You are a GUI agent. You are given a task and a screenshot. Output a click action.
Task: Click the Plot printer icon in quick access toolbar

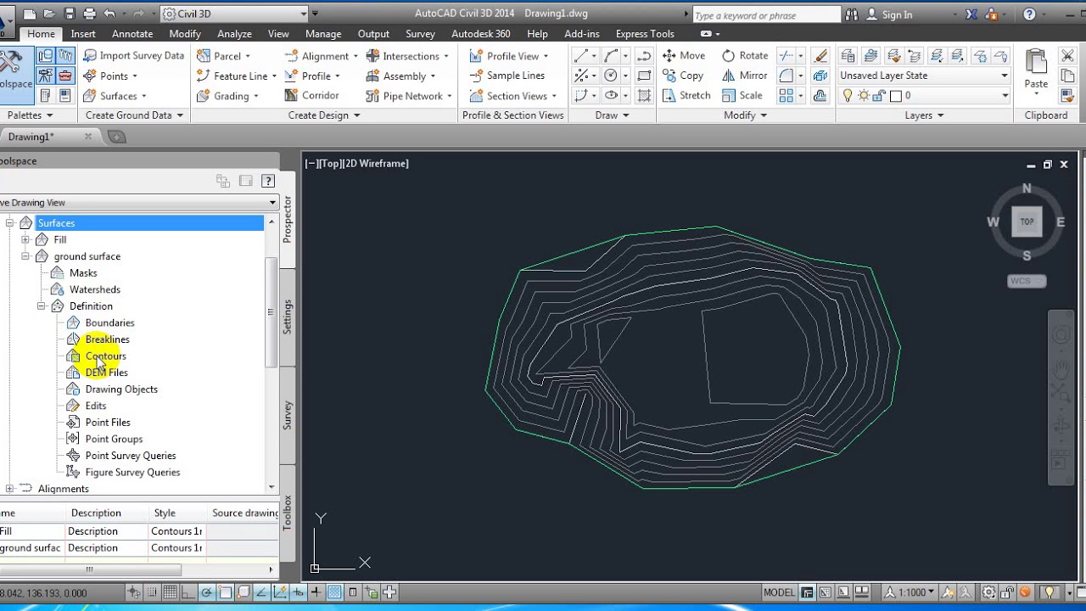point(89,14)
